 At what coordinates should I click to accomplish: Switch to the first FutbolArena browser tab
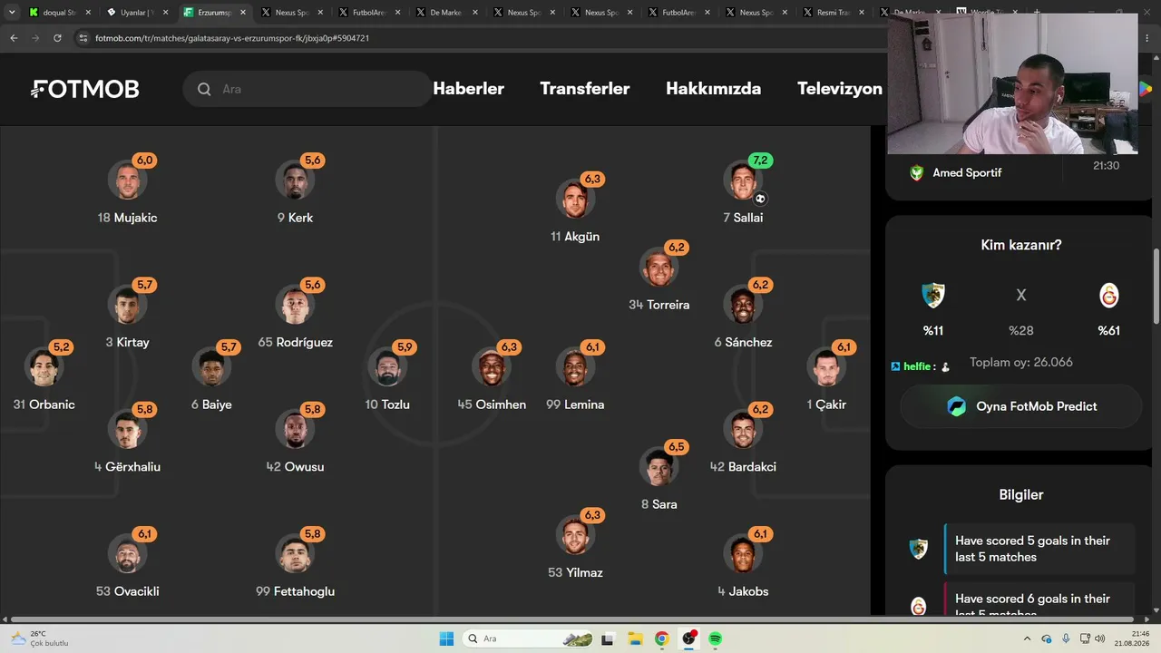pyautogui.click(x=368, y=13)
